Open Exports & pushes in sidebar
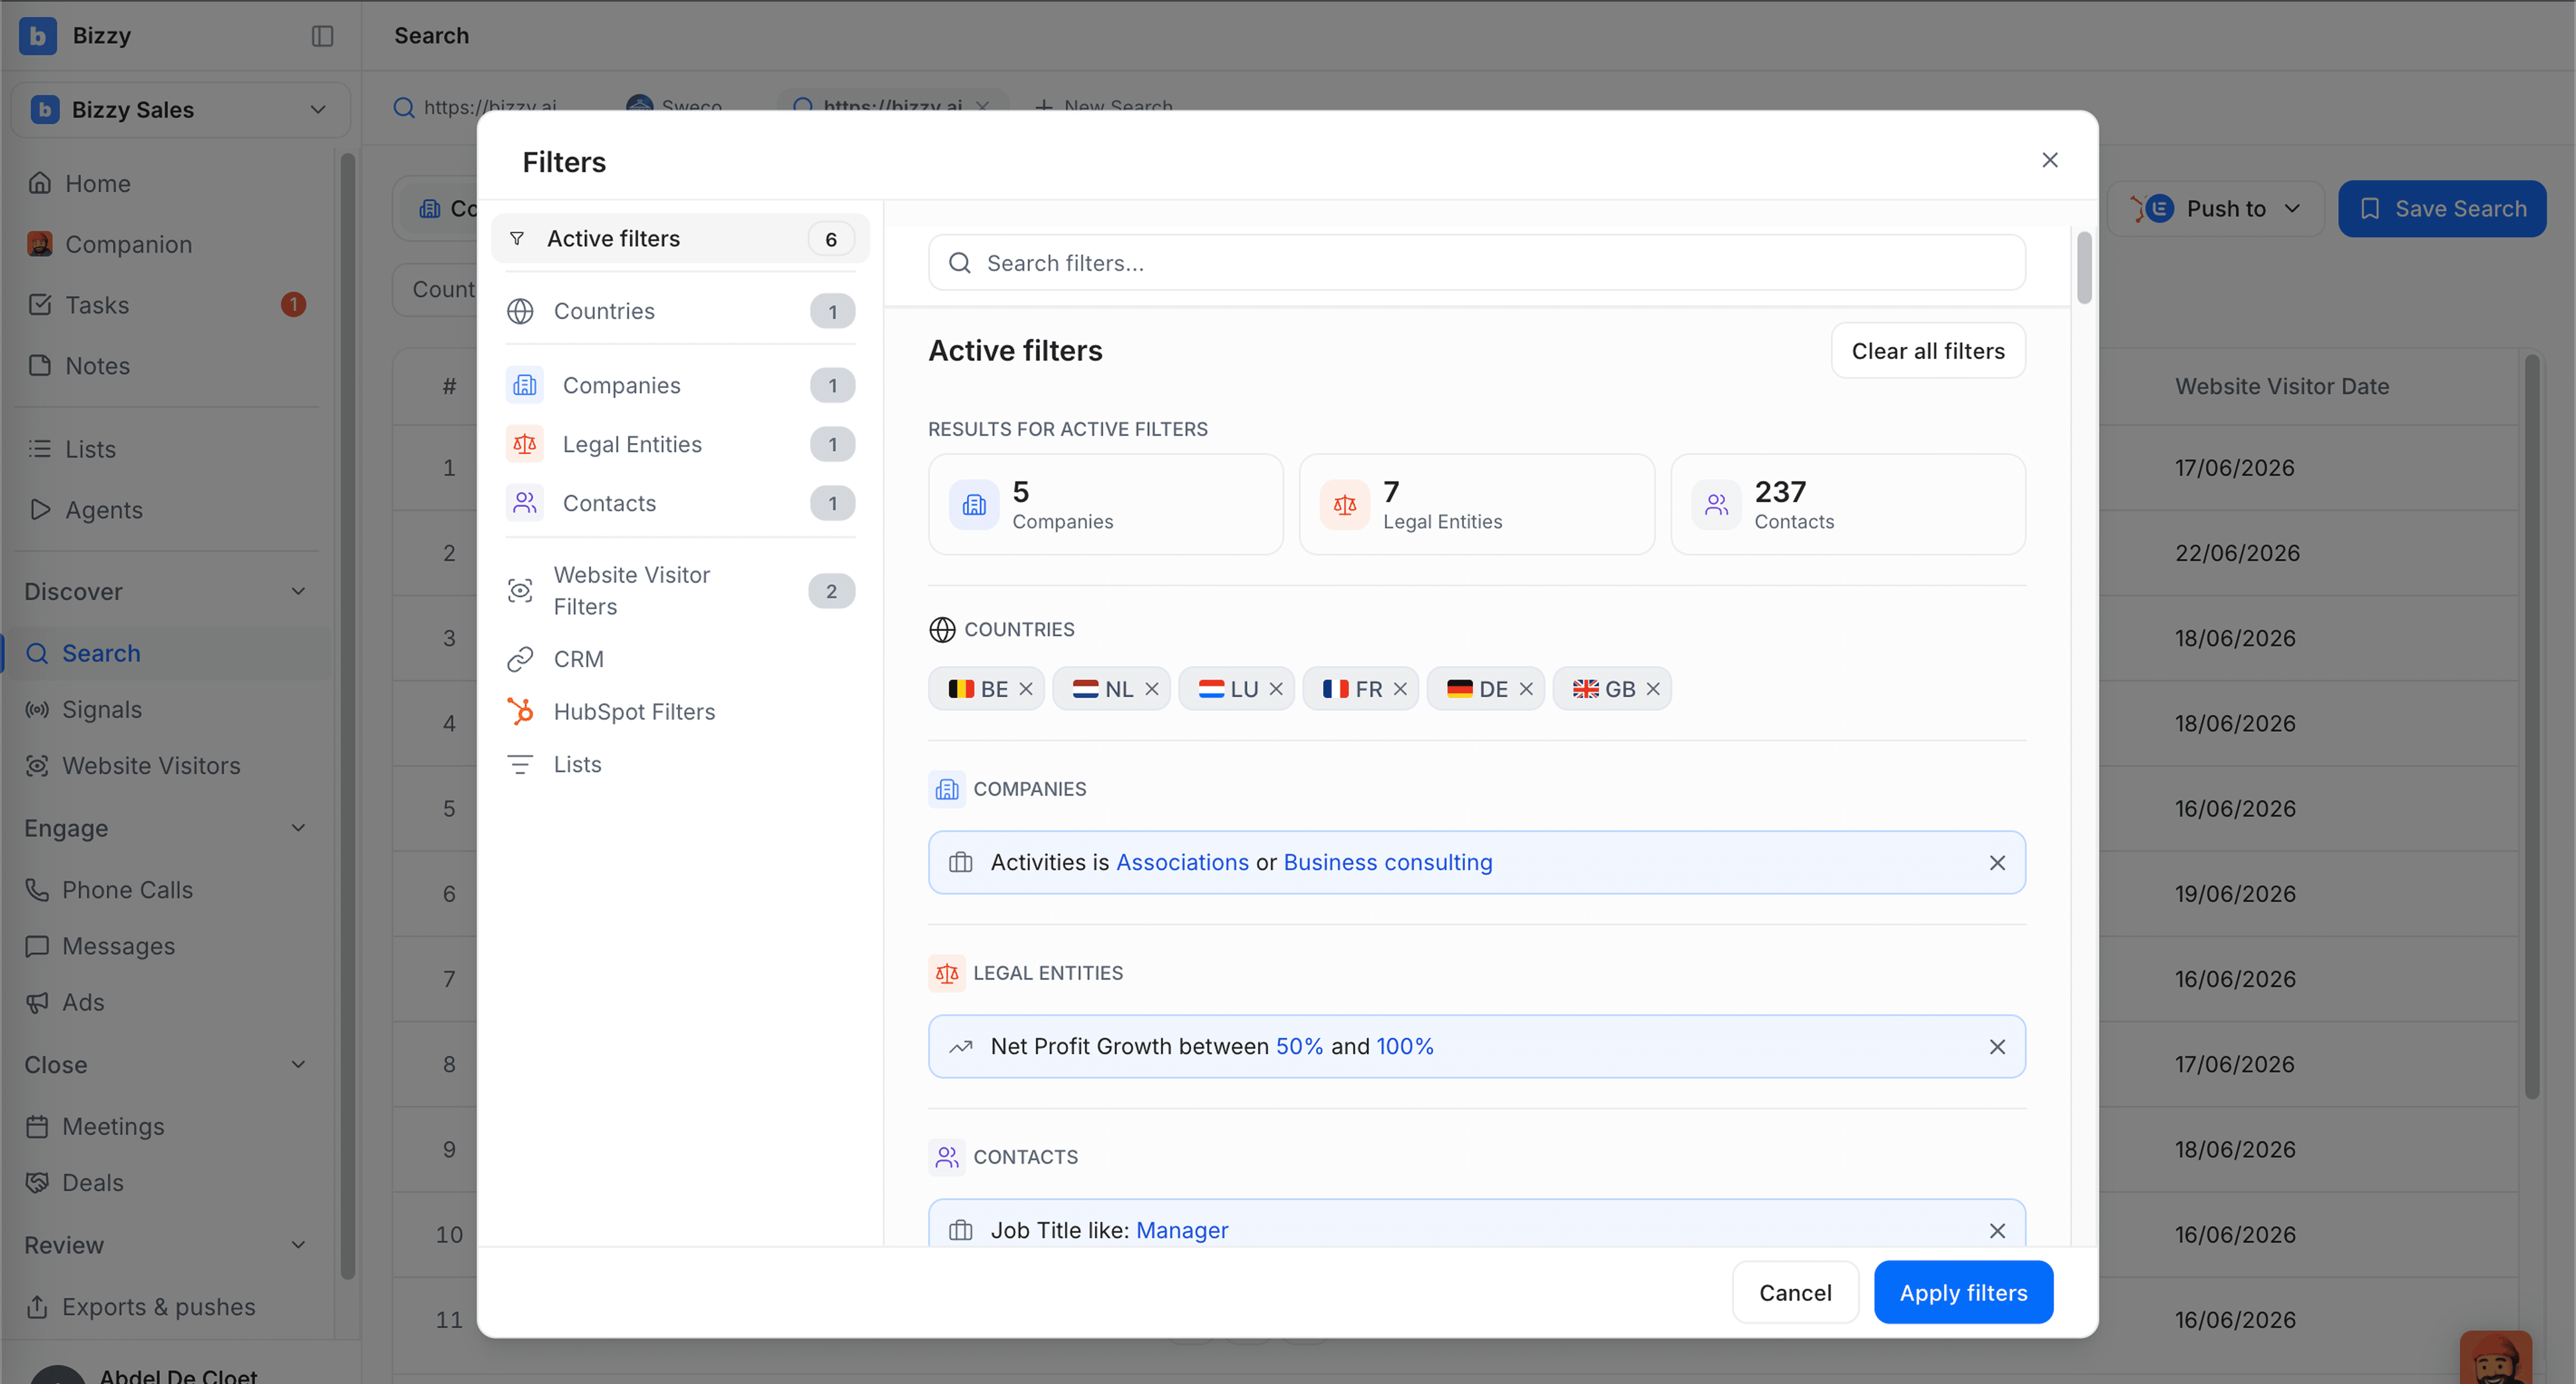2576x1384 pixels. click(158, 1307)
